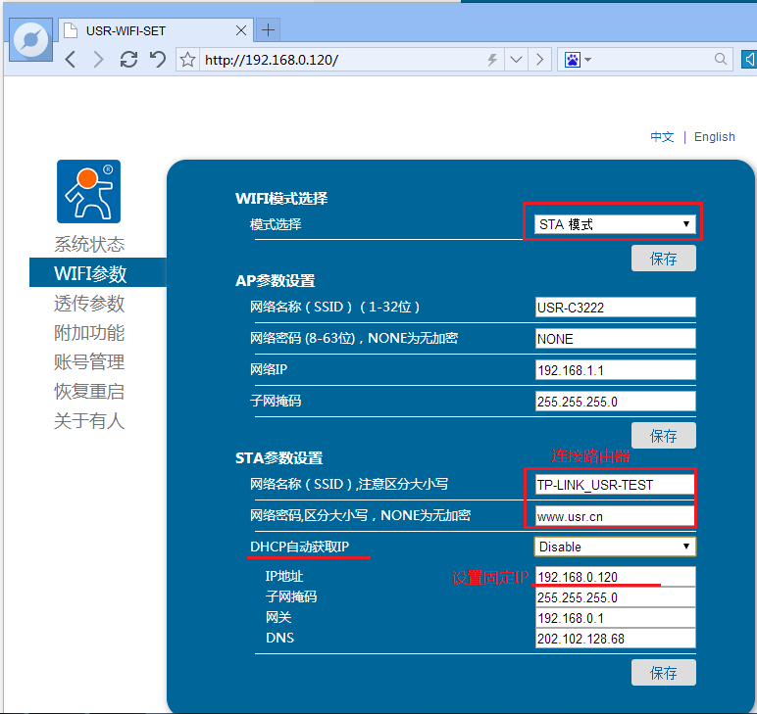Click the IP地址 field 192.168.0.120

pos(615,576)
